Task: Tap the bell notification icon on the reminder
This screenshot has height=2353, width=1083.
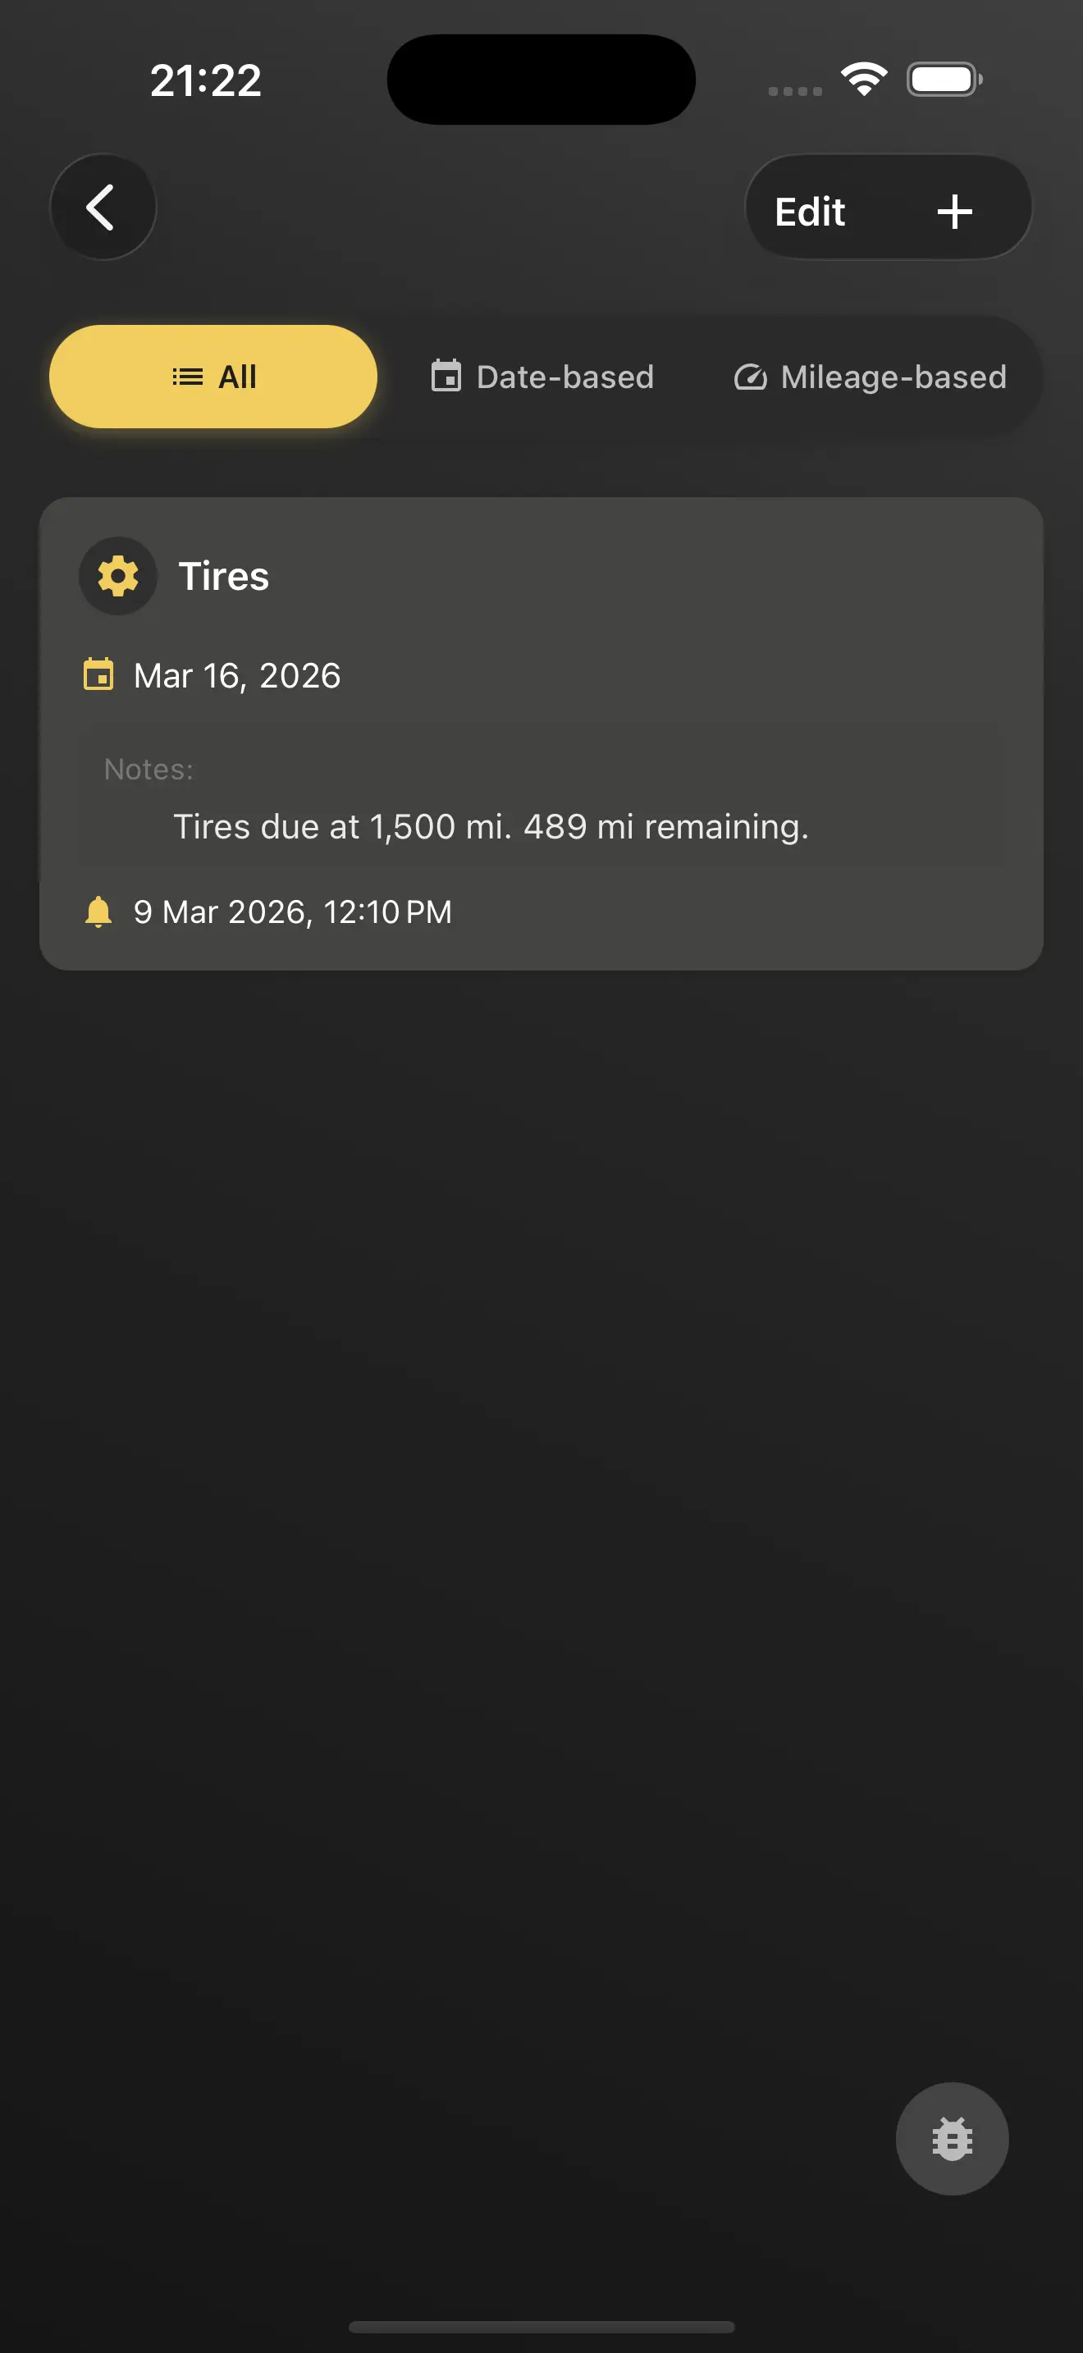Action: tap(98, 911)
